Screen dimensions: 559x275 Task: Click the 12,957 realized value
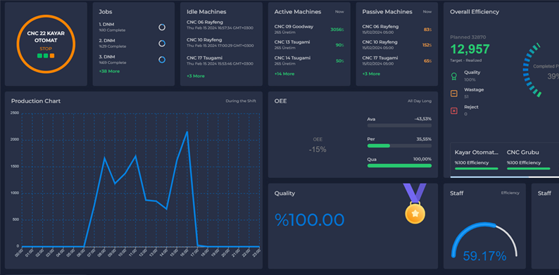pyautogui.click(x=470, y=49)
